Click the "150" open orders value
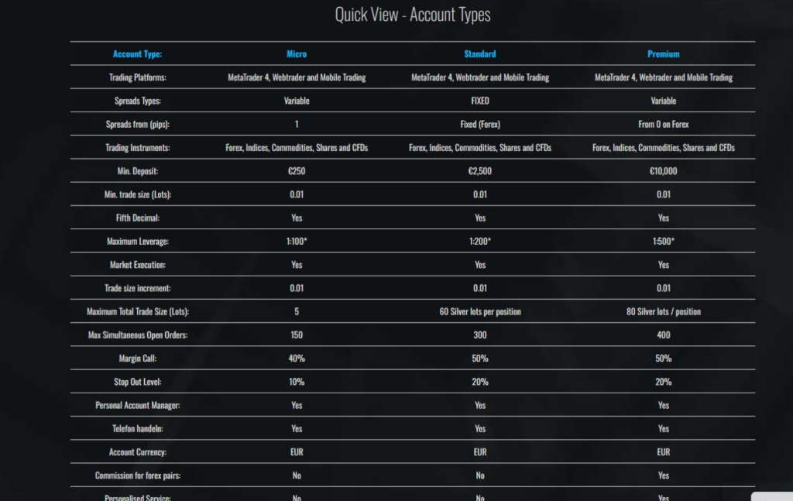 point(297,335)
